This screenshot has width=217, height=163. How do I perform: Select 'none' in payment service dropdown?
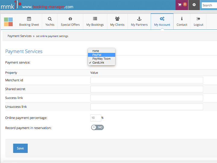102,51
